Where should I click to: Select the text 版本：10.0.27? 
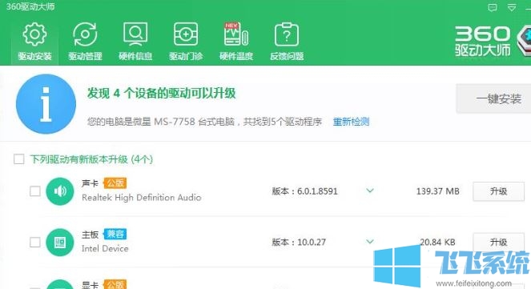point(299,243)
